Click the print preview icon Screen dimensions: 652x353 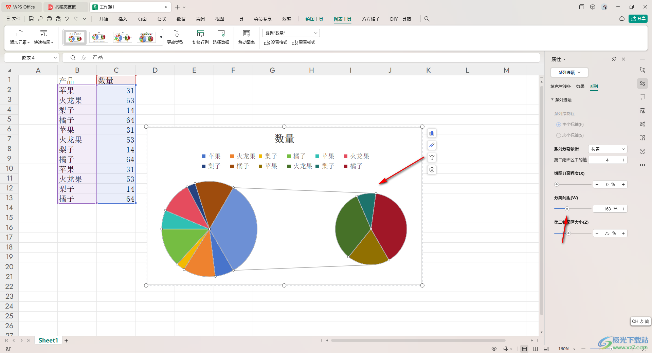pyautogui.click(x=58, y=19)
